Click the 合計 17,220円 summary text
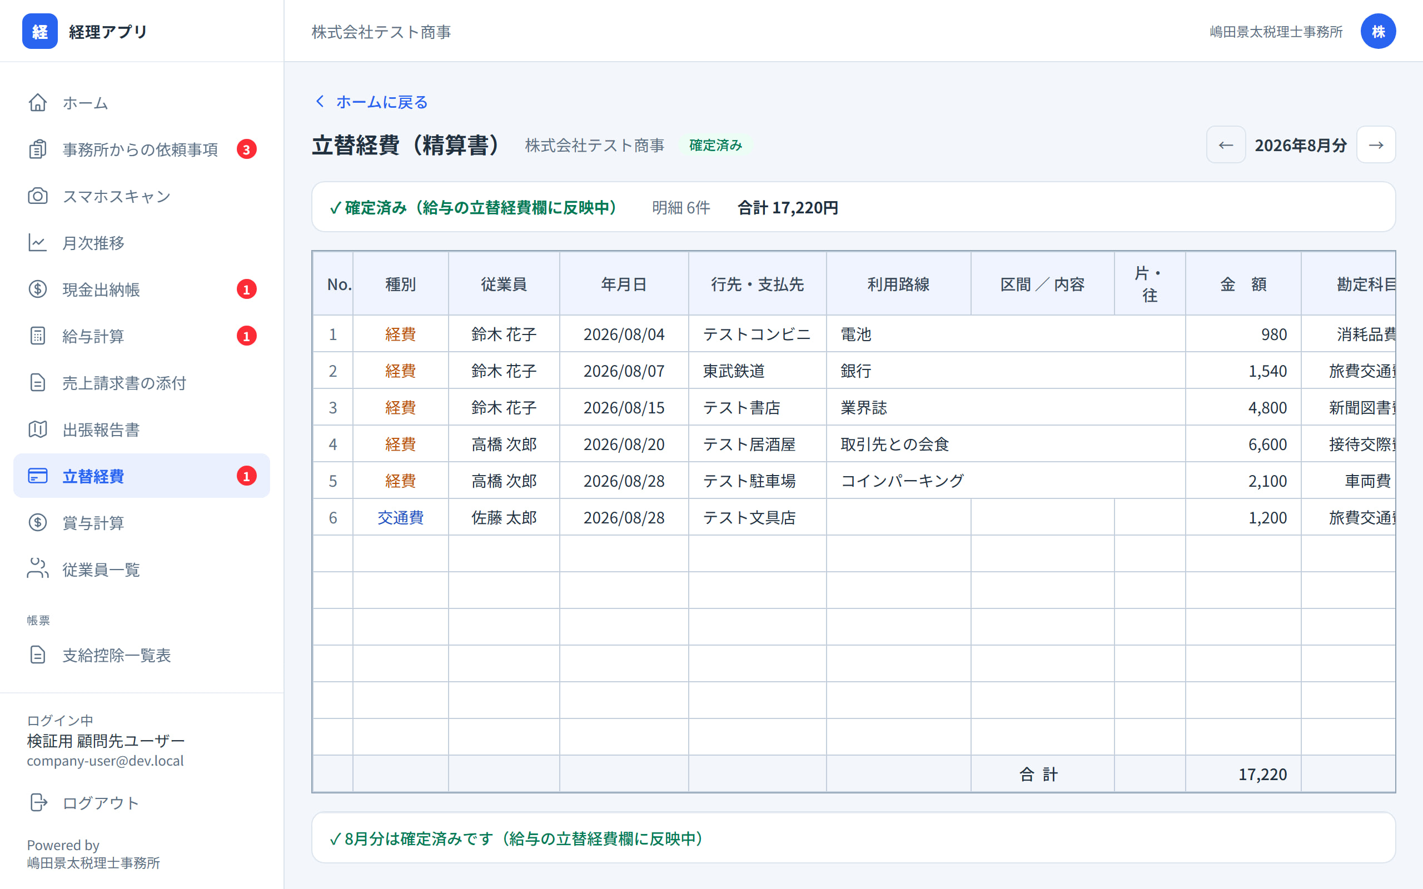Image resolution: width=1423 pixels, height=889 pixels. coord(788,208)
